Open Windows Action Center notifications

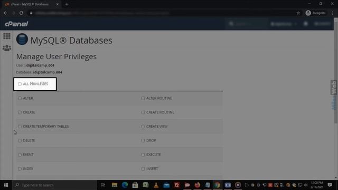(x=330, y=185)
